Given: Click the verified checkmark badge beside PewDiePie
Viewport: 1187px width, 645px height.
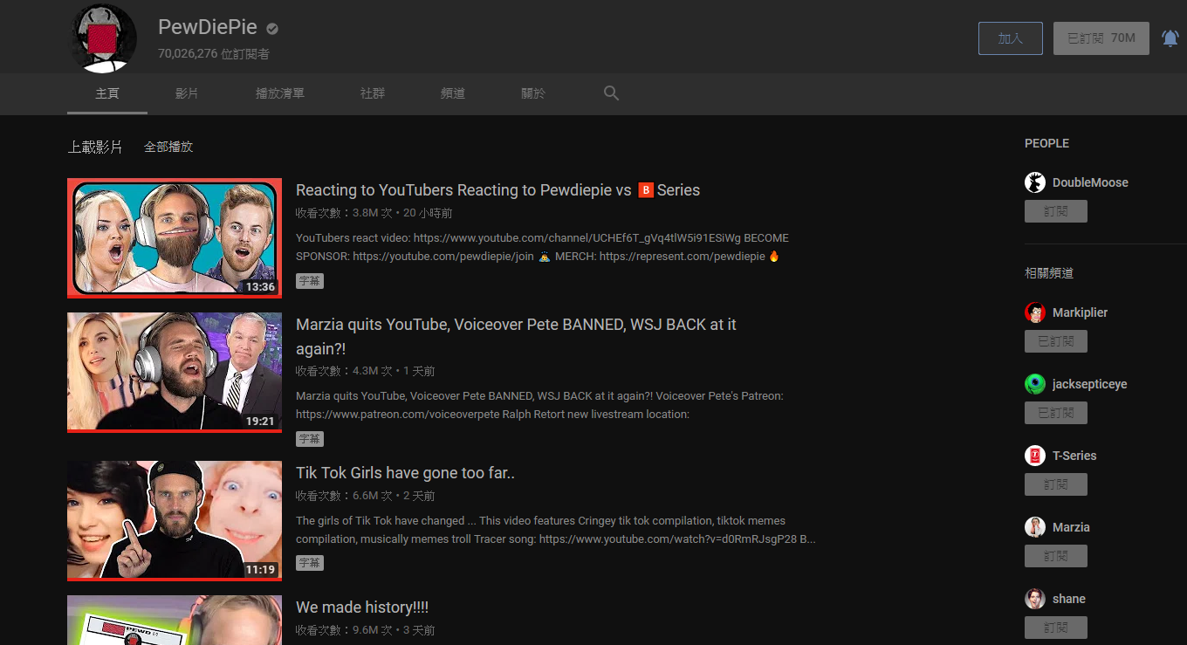Looking at the screenshot, I should pyautogui.click(x=272, y=29).
